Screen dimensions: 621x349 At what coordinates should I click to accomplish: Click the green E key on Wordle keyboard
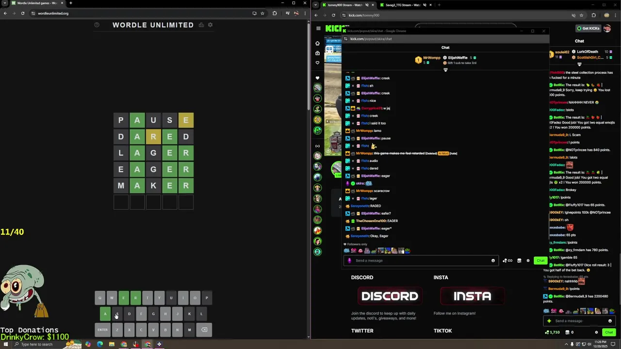click(123, 298)
